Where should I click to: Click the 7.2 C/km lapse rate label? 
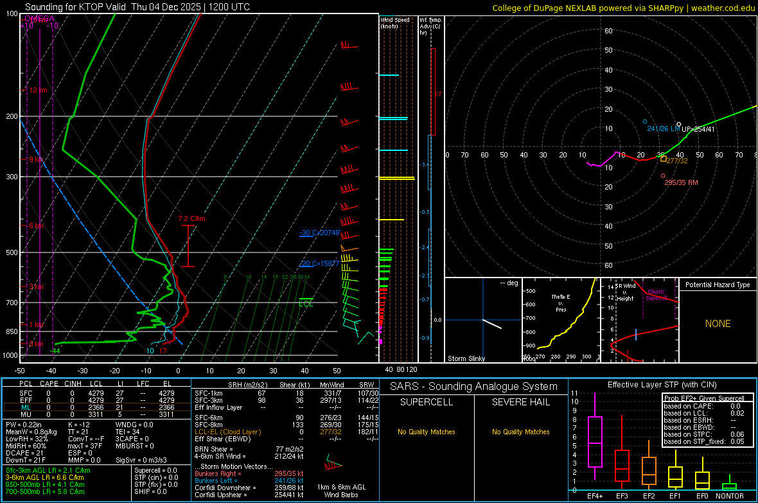click(x=191, y=218)
